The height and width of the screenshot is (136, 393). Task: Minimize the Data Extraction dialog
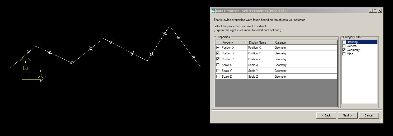[371, 11]
